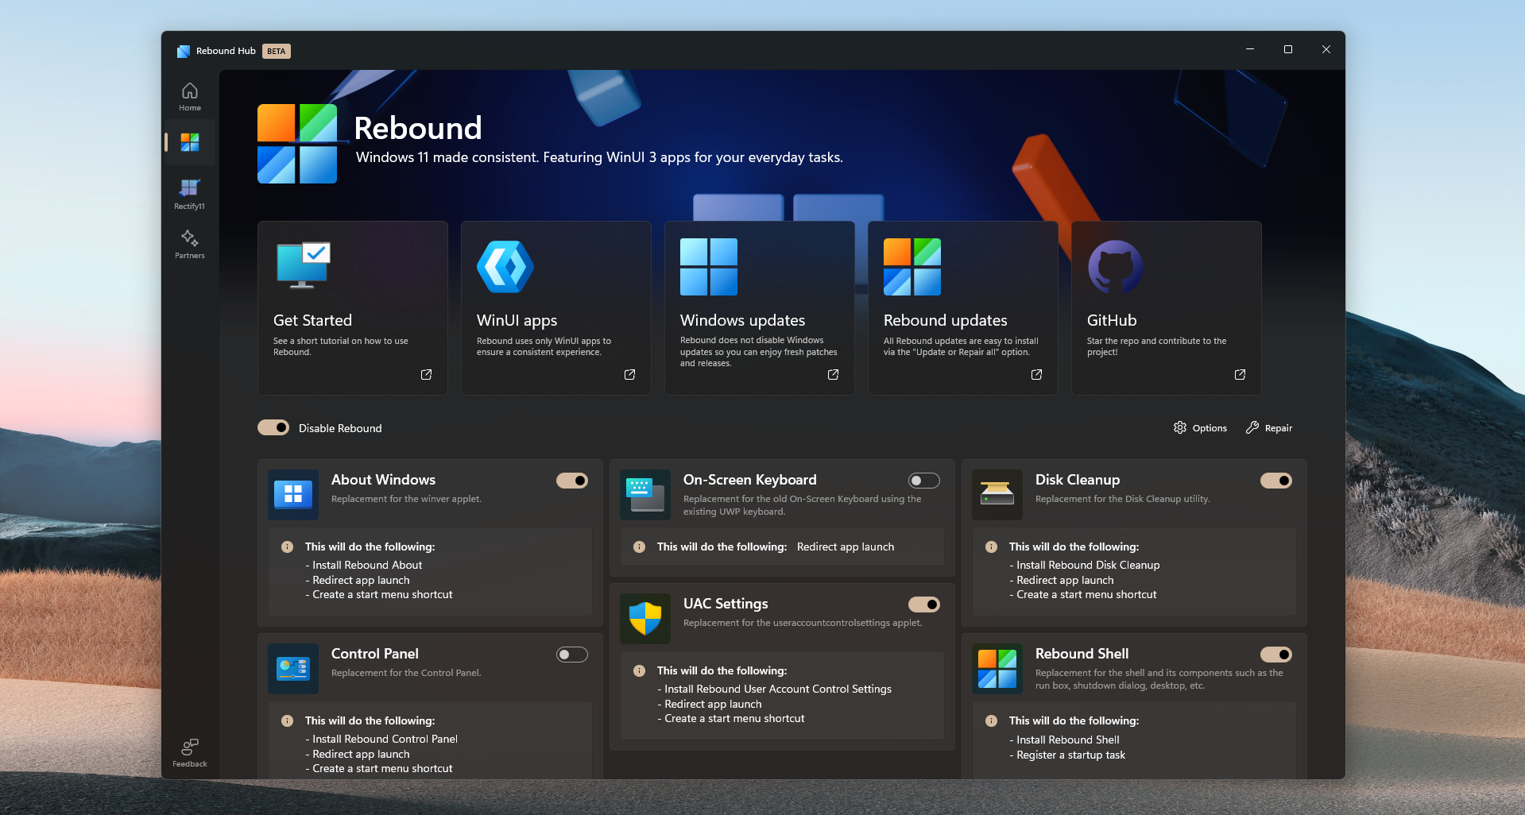Click the About Windows app icon
The image size is (1525, 815).
point(293,494)
